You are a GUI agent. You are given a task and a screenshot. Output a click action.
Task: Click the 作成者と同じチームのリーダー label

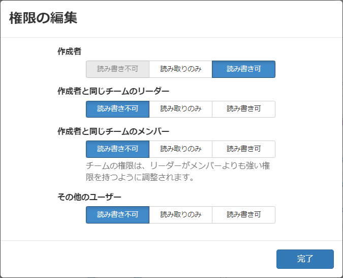coord(113,91)
